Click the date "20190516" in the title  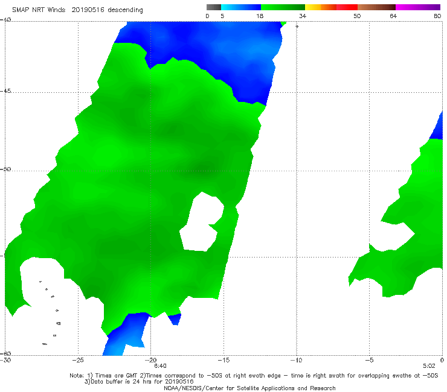(88, 10)
